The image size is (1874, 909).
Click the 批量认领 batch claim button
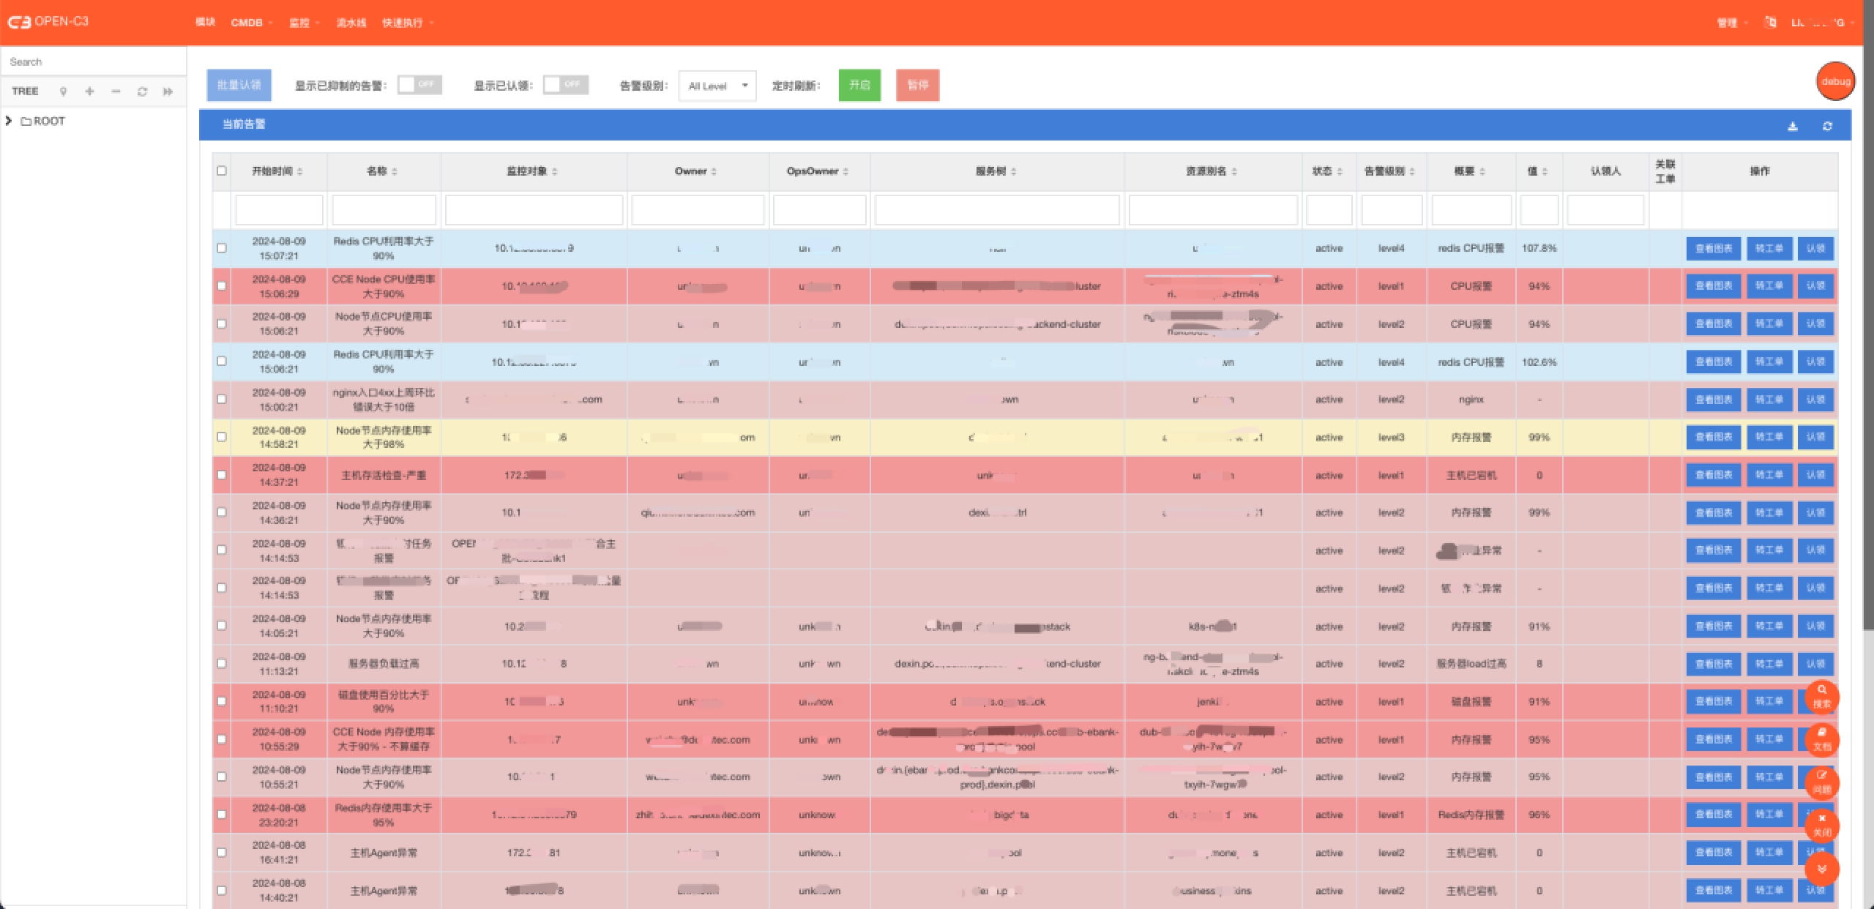[239, 85]
